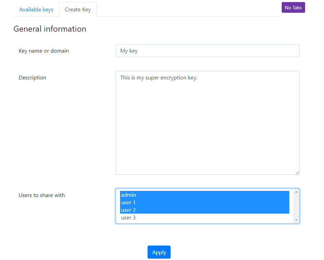Image resolution: width=324 pixels, height=260 pixels.
Task: Click the users list scroll up arrow
Action: pyautogui.click(x=296, y=192)
